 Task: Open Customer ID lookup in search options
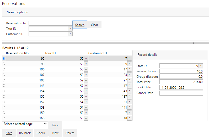(x=70, y=34)
